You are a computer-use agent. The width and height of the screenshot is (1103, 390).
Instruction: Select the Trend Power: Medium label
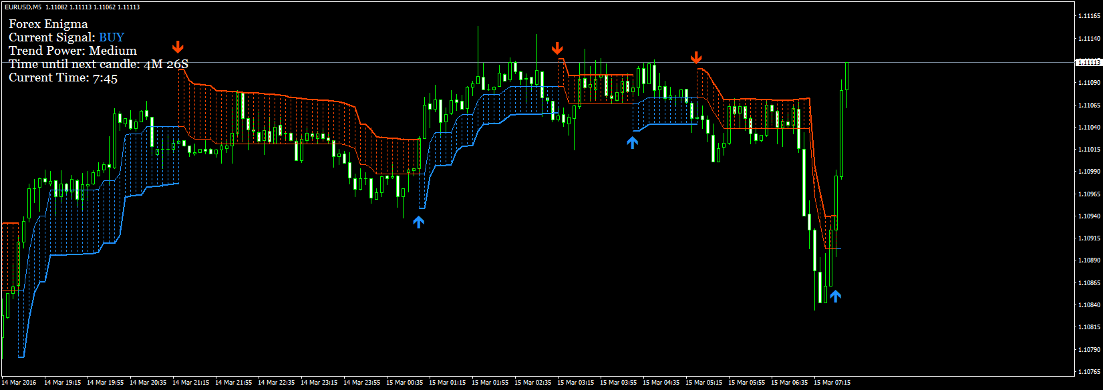click(x=73, y=51)
